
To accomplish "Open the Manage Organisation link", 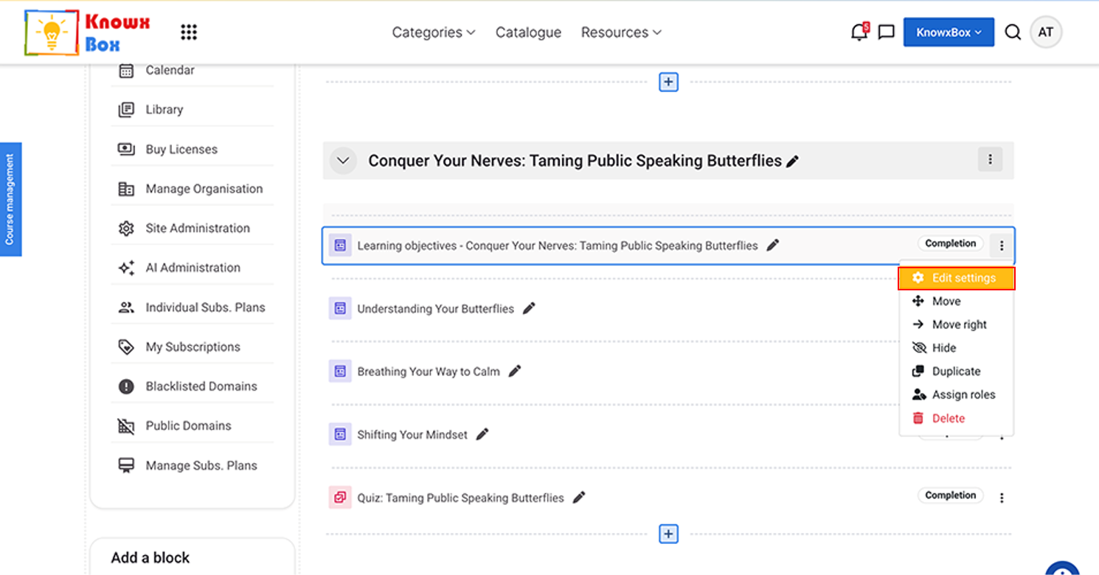I will pyautogui.click(x=204, y=189).
